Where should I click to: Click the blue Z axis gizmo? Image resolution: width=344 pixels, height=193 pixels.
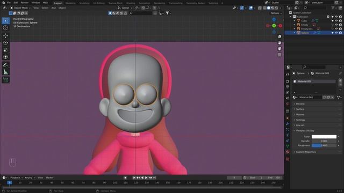pos(274,19)
